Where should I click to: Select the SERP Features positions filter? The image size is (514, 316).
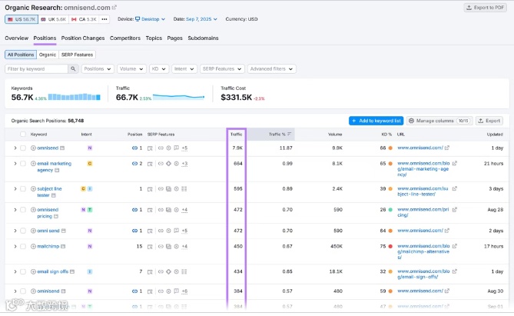77,55
